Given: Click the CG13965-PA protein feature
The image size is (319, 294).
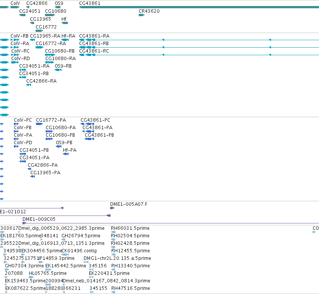Looking at the screenshot, I should [x=33, y=176].
